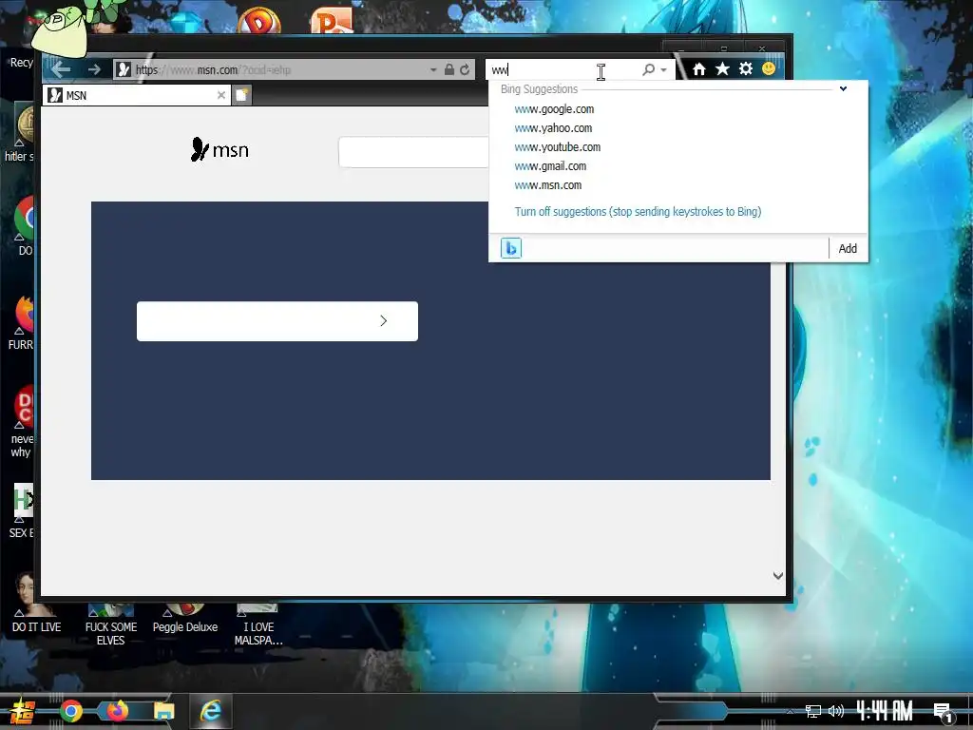Viewport: 973px width, 730px height.
Task: Select the Recycle Bin desktop icon
Action: (22, 62)
